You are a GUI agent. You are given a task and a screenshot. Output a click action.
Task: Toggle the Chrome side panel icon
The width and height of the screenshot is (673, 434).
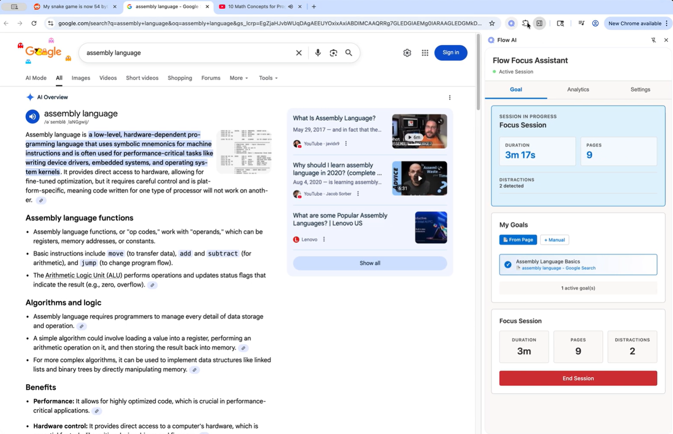point(540,24)
